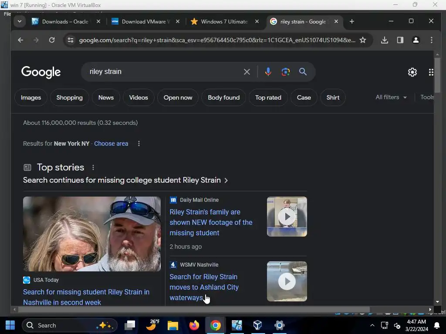The width and height of the screenshot is (446, 334).
Task: Launch Firefox from taskbar
Action: pos(194,325)
